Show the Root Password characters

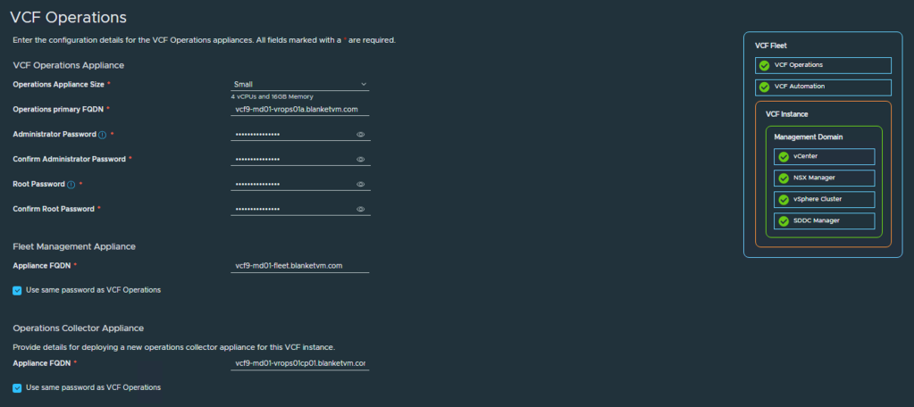[361, 185]
